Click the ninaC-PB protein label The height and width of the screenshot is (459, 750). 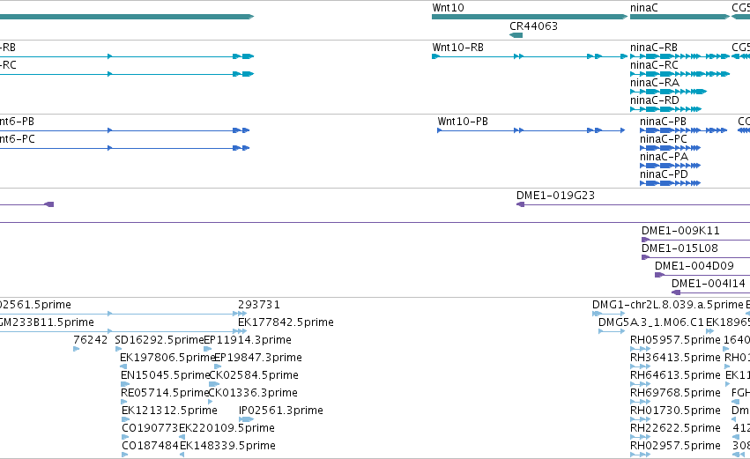coord(663,122)
